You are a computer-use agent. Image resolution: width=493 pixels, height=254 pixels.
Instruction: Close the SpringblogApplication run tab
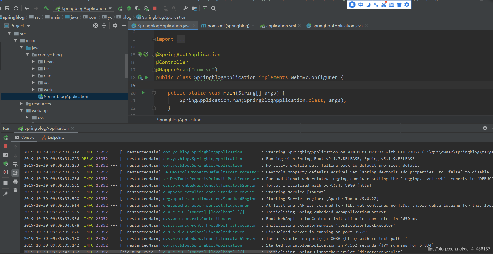[72, 128]
